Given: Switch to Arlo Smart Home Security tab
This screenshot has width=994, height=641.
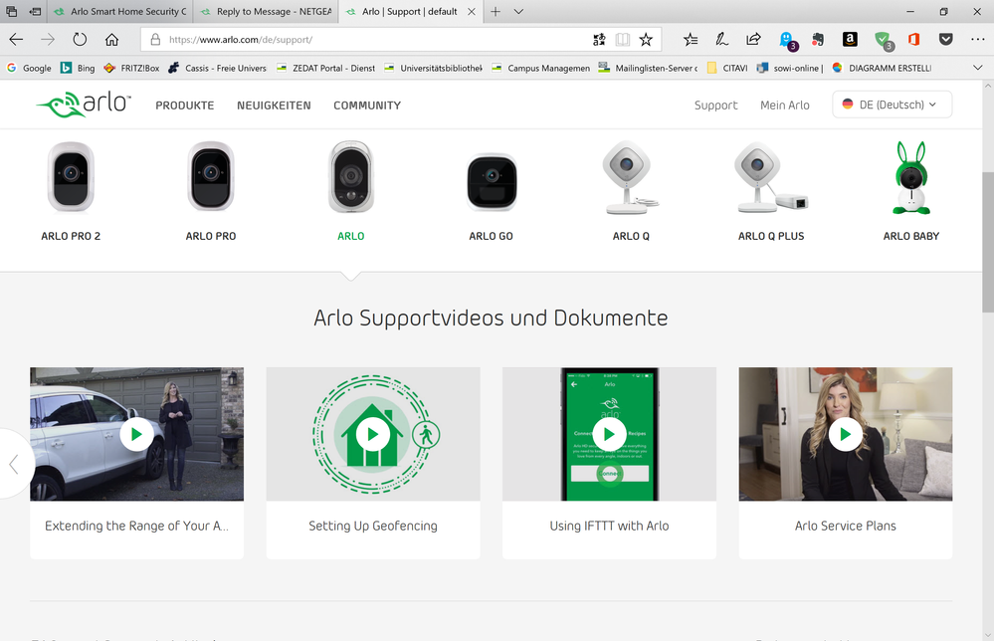Looking at the screenshot, I should 121,11.
